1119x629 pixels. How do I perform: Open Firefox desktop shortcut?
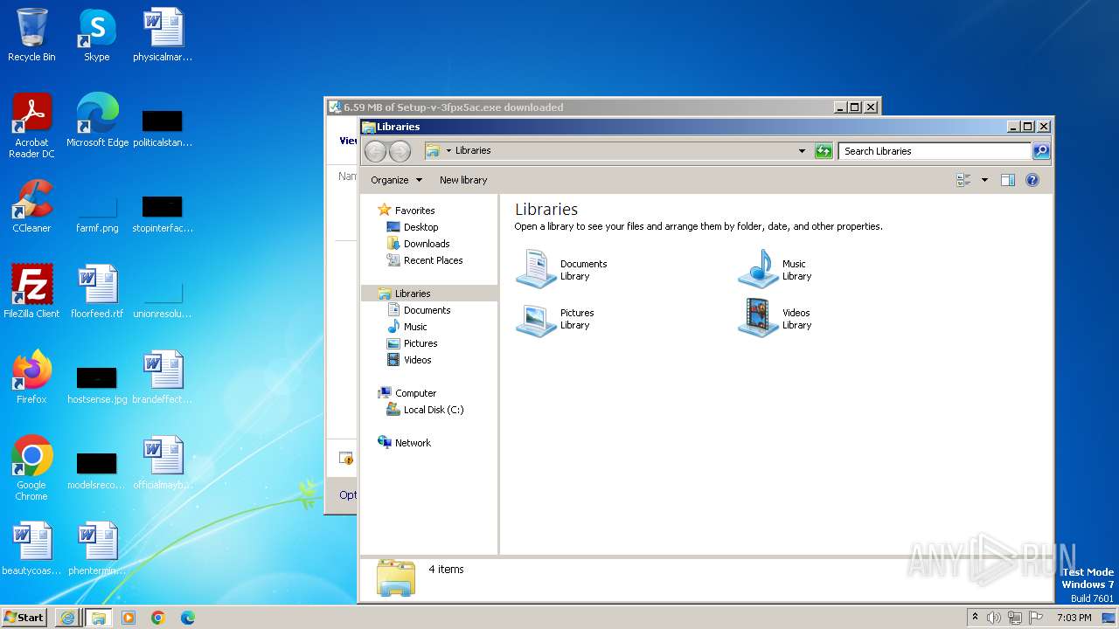tap(31, 377)
